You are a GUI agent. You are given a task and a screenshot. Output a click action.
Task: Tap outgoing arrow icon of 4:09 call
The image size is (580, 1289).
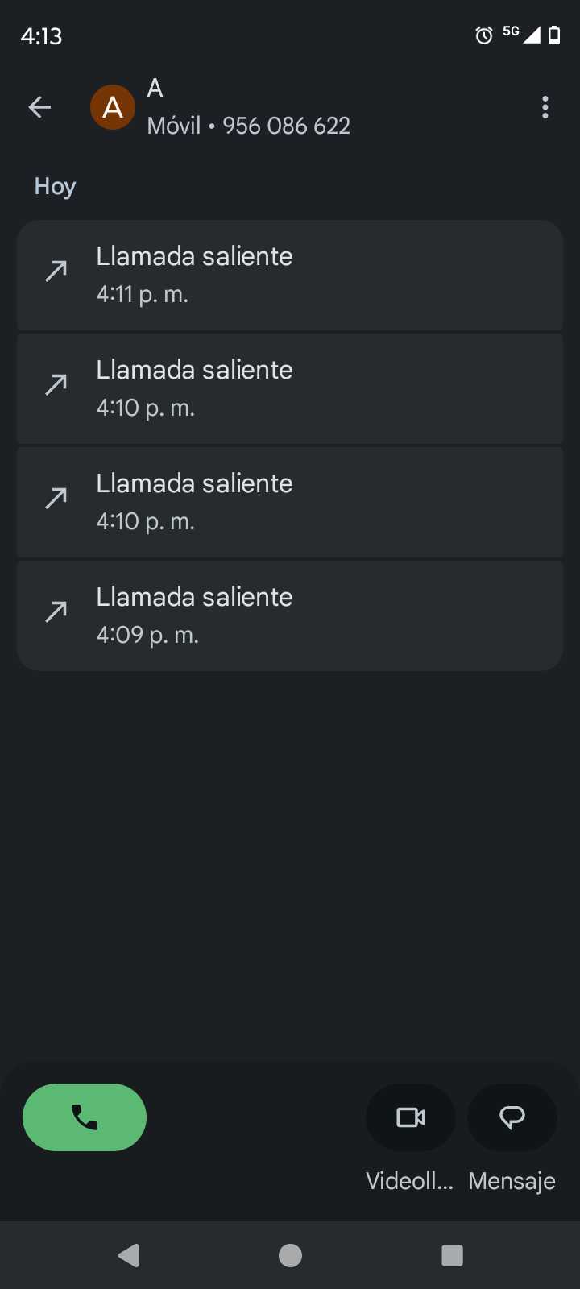point(56,612)
